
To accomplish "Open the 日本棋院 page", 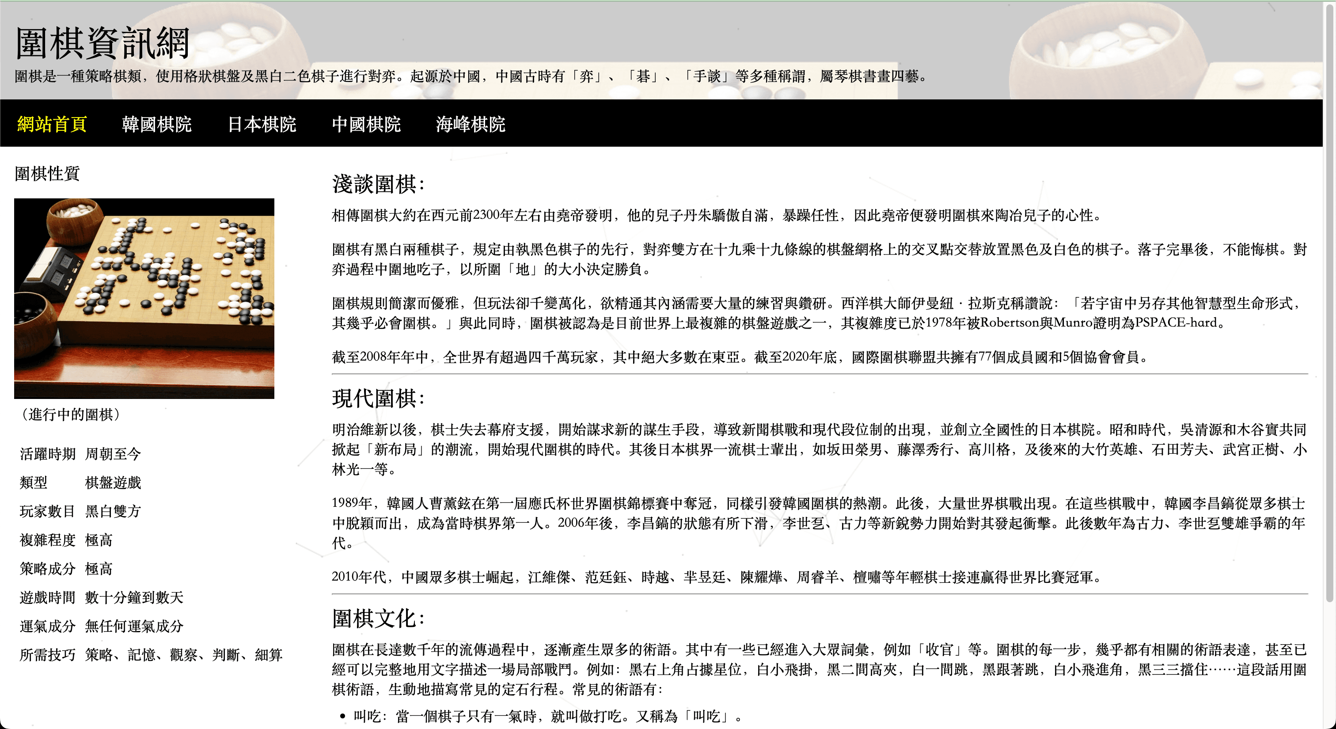I will click(262, 125).
